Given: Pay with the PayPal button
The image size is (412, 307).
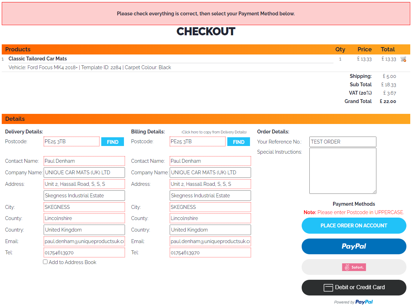Looking at the screenshot, I should 354,246.
